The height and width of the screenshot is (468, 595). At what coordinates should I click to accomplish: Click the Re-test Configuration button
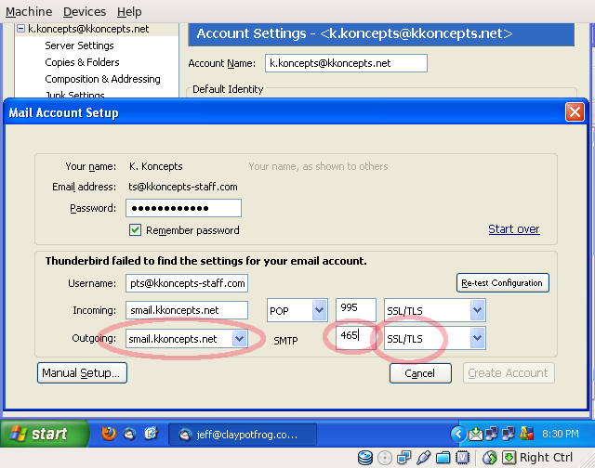click(x=502, y=282)
